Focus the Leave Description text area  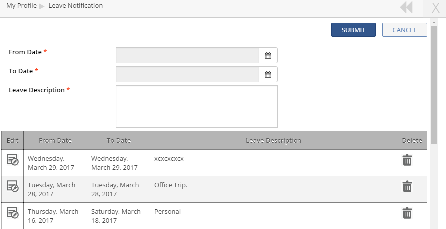(x=196, y=107)
